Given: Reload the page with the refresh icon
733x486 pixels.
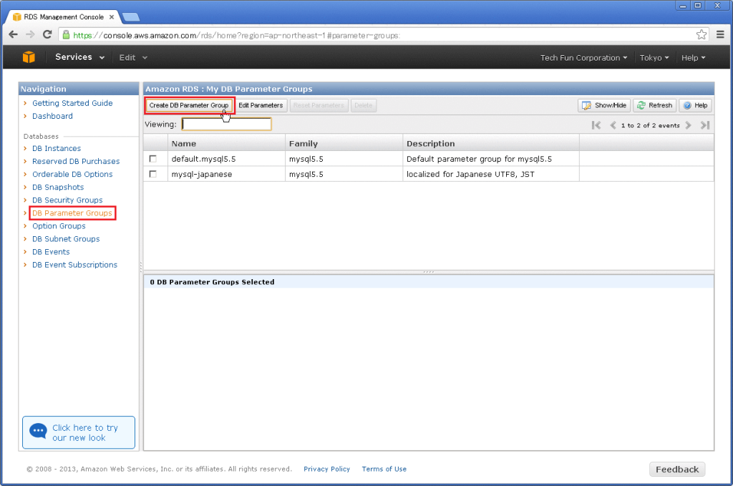Looking at the screenshot, I should (x=47, y=34).
